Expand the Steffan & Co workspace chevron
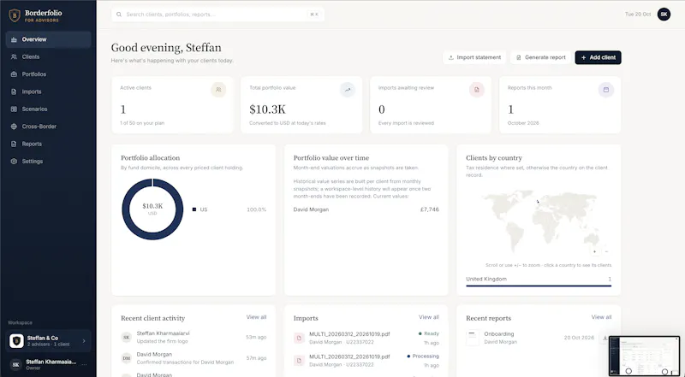This screenshot has height=377, width=685. [84, 341]
